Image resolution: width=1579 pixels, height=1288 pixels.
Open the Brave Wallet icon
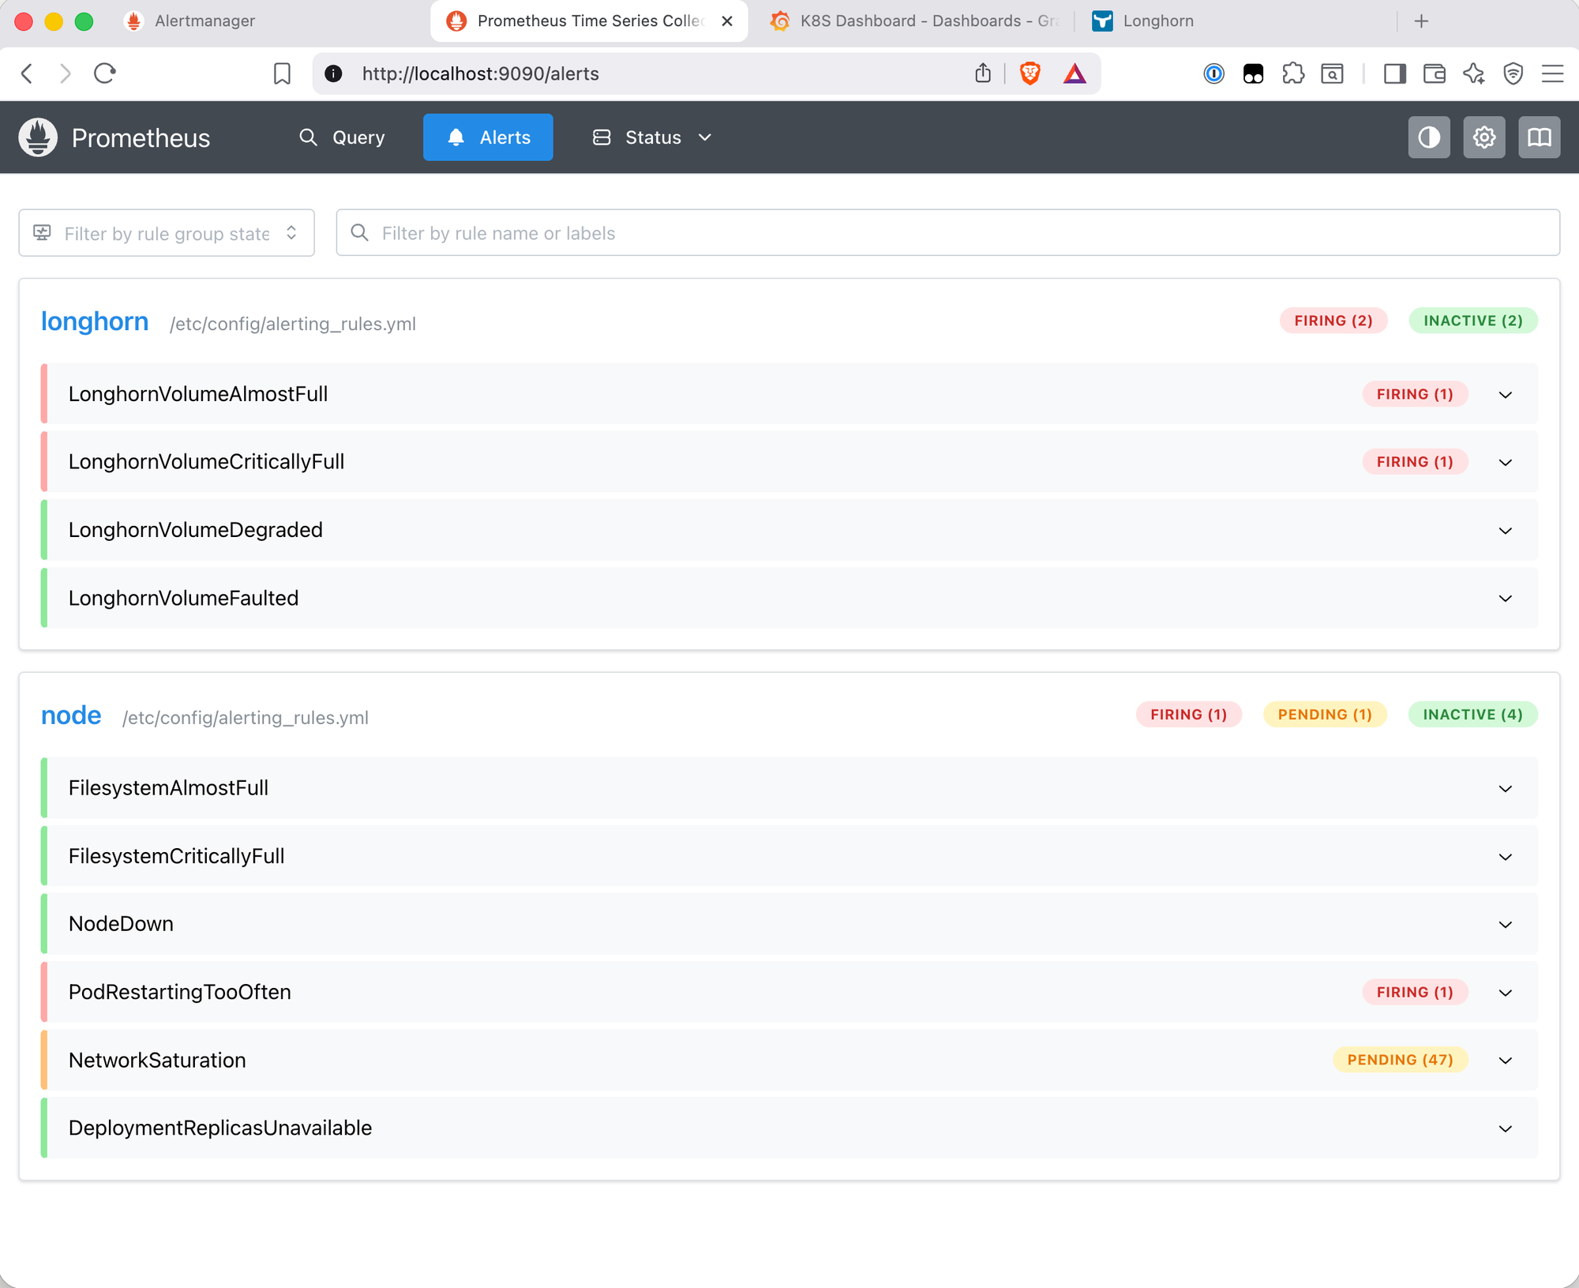(1435, 73)
